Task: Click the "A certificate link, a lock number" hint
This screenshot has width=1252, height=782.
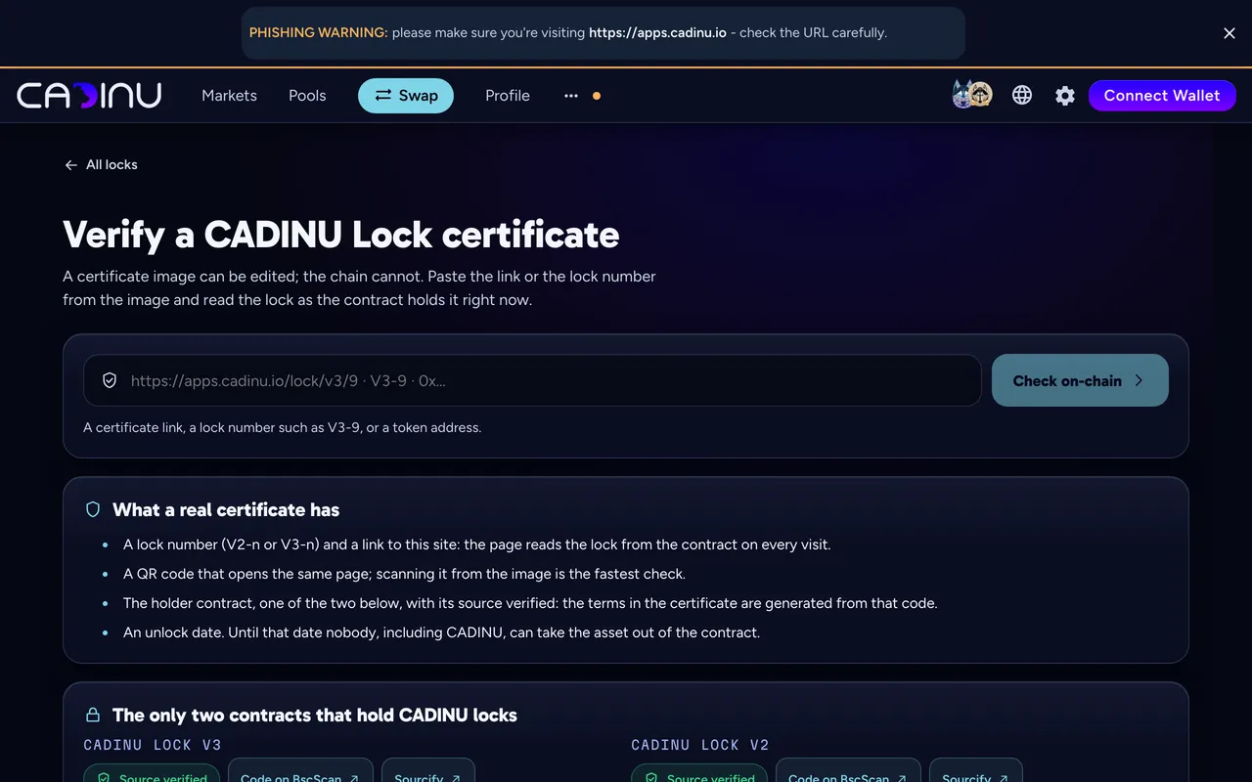Action: point(282,427)
